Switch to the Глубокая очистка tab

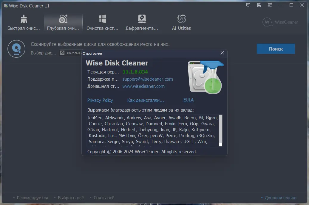tap(63, 22)
